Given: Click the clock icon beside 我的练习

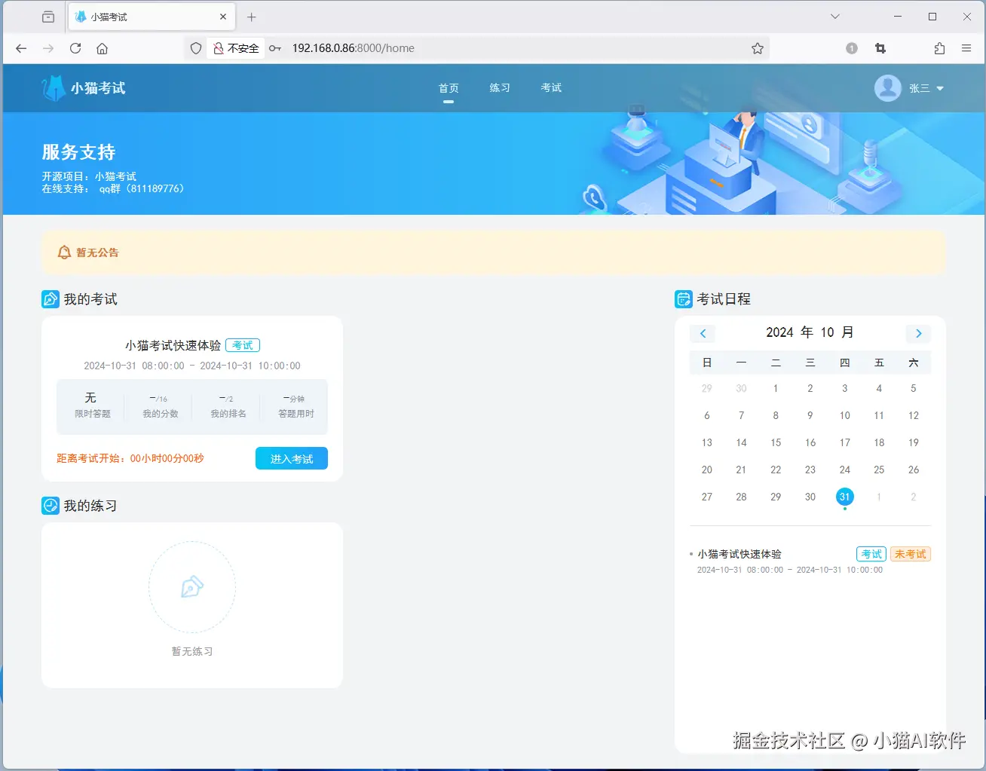Looking at the screenshot, I should (50, 505).
